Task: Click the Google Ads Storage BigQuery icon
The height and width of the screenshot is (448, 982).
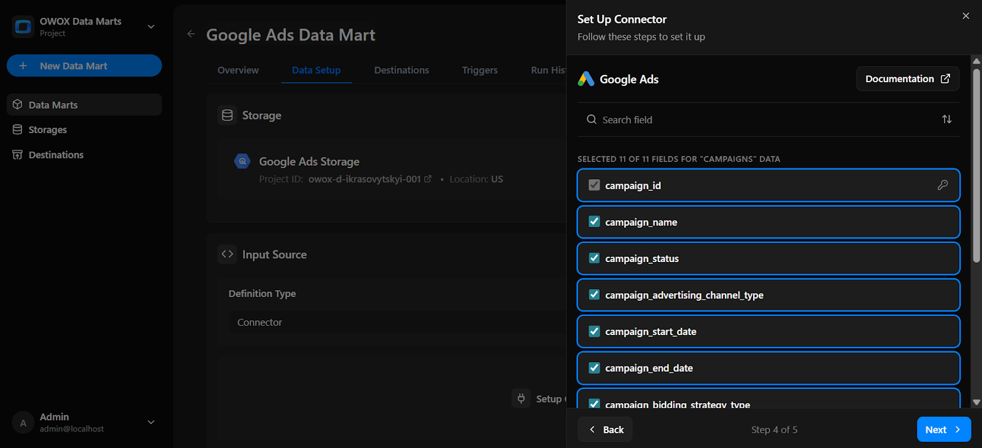Action: 242,161
